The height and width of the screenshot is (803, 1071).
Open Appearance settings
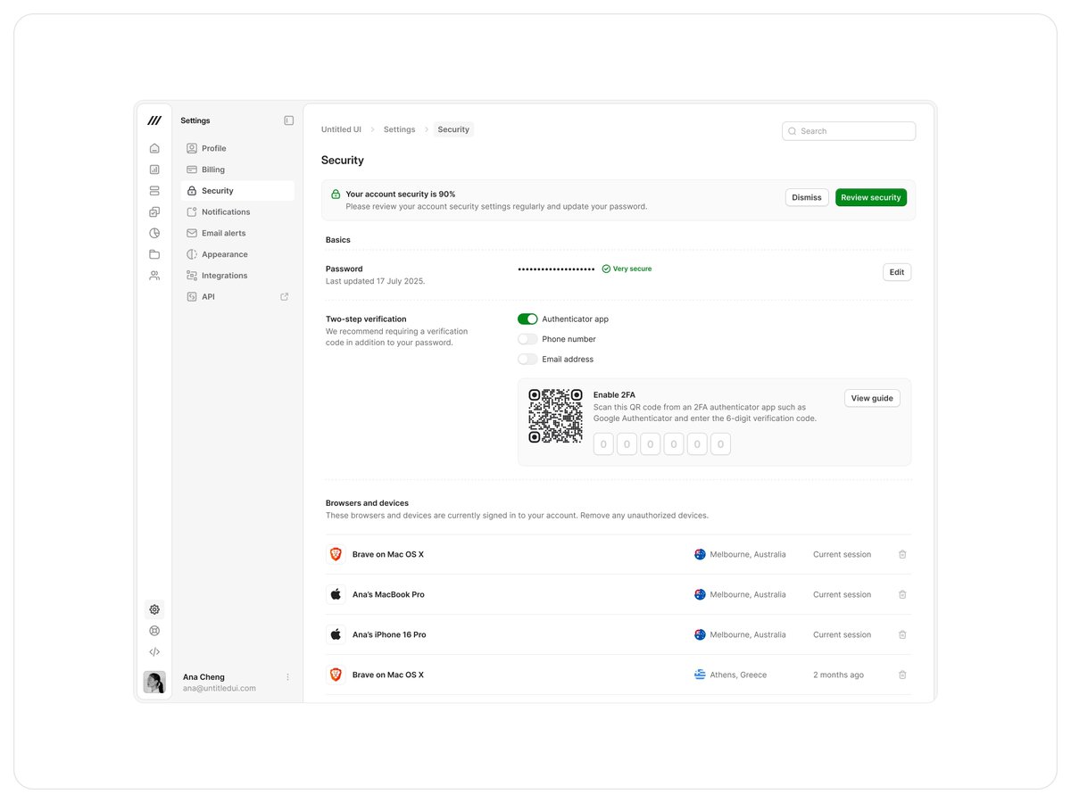237,254
